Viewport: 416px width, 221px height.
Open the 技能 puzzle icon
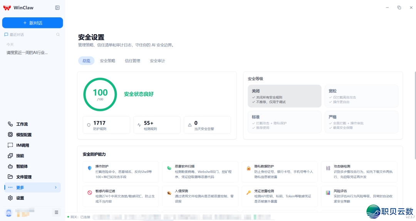tap(10, 156)
